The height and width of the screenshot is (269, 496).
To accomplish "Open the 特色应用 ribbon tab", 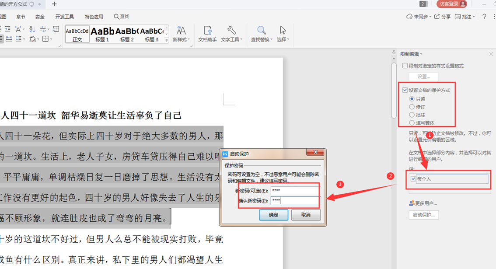I will tap(94, 17).
